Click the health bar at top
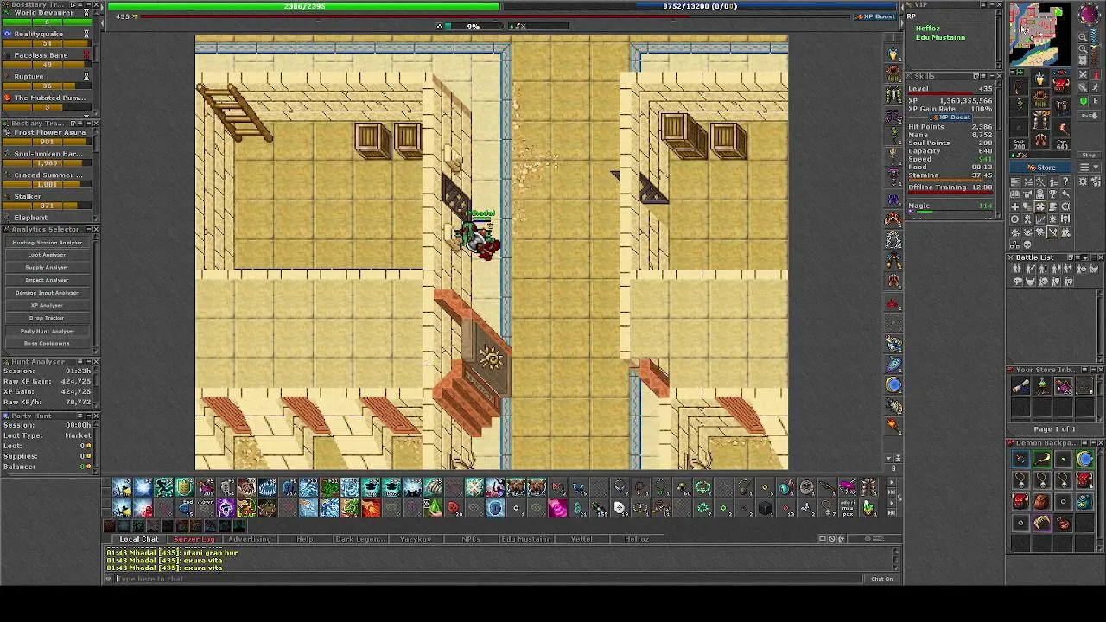Viewport: 1106px width, 622px height. pyautogui.click(x=303, y=6)
